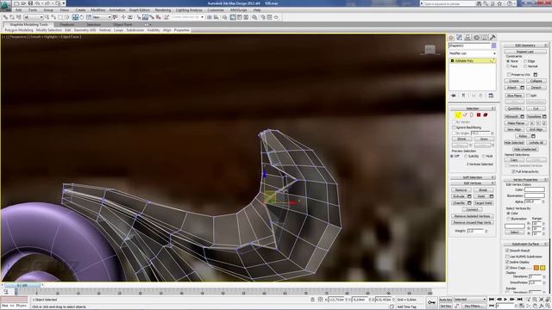Open the Selected key filter dropdown
Screen dimensions: 552x310
click(x=470, y=300)
